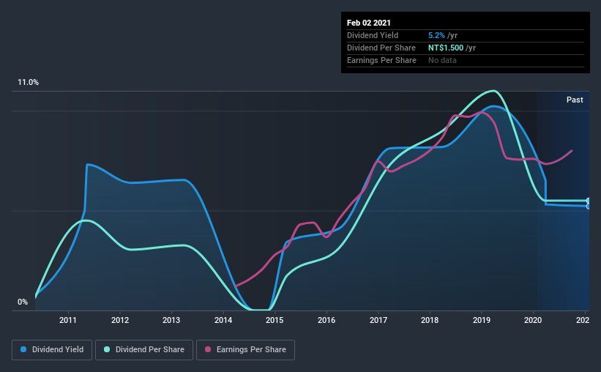Click the 0% y-axis label
The width and height of the screenshot is (601, 372).
coord(23,302)
